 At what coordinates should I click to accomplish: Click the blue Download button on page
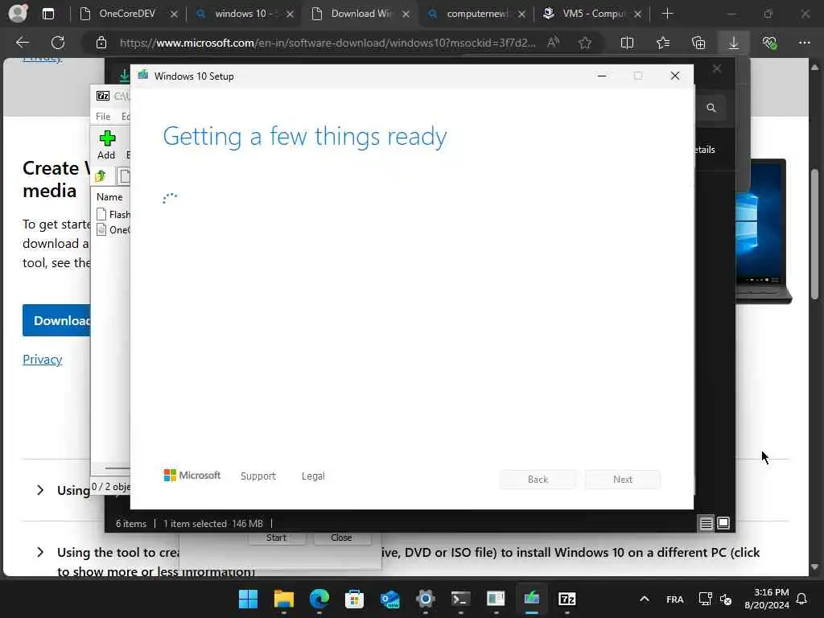tap(57, 320)
